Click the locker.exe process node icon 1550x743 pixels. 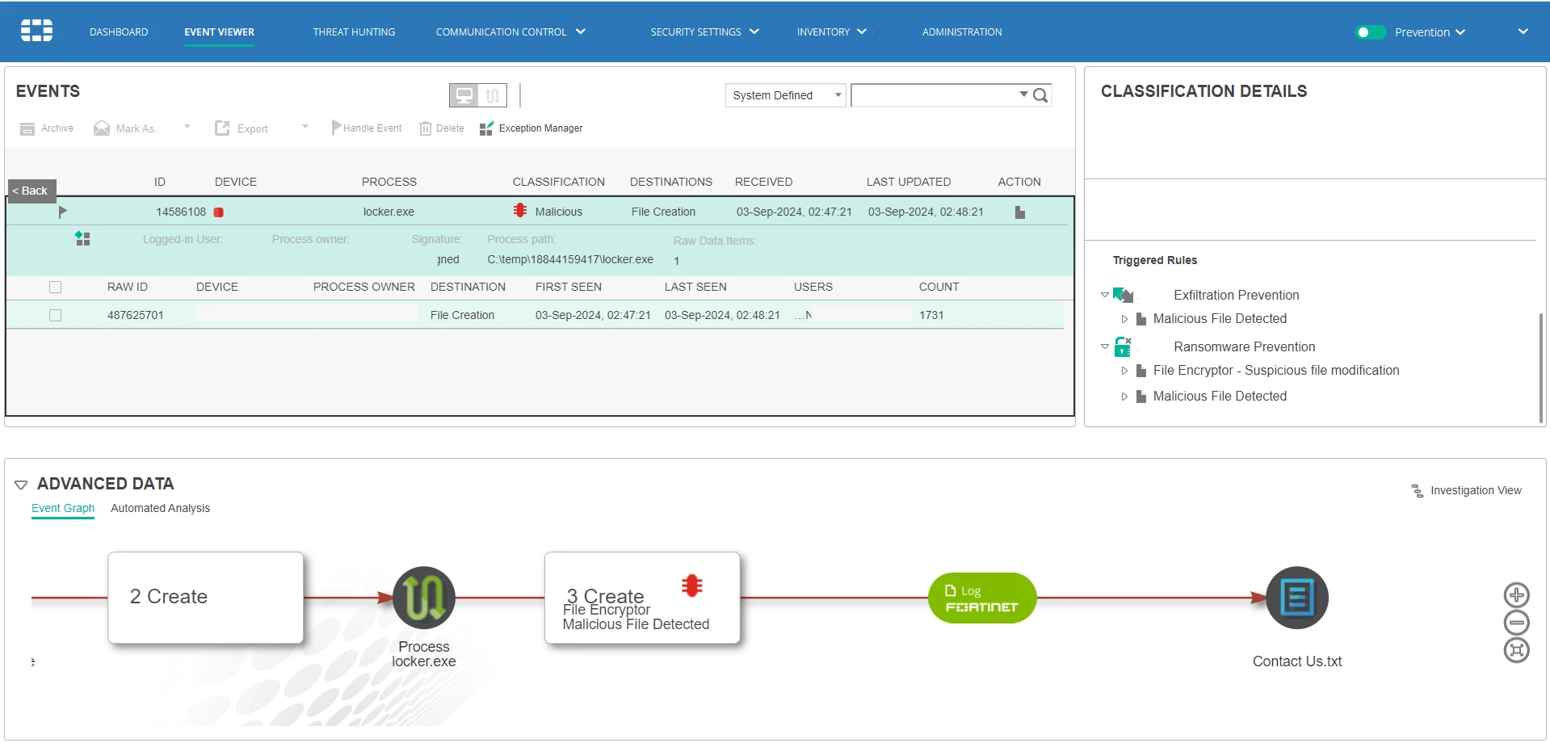click(x=424, y=598)
